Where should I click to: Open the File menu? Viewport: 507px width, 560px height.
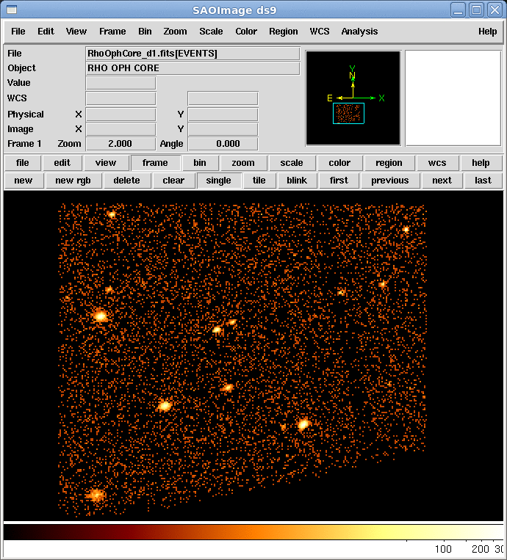18,32
